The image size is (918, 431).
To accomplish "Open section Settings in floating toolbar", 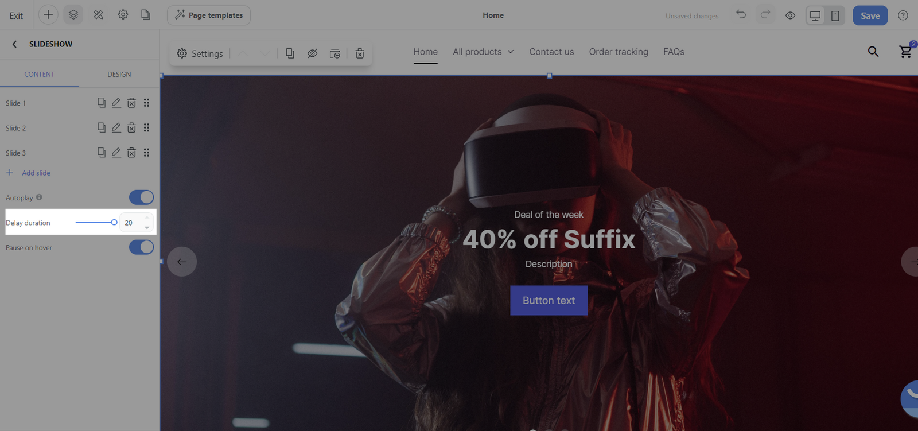I will click(200, 53).
